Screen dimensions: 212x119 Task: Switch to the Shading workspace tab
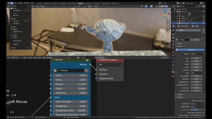[80, 4]
